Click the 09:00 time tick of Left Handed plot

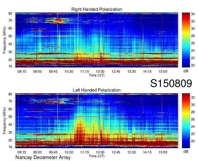37,152
